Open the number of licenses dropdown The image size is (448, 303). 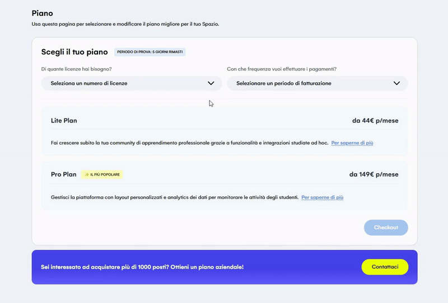point(132,83)
